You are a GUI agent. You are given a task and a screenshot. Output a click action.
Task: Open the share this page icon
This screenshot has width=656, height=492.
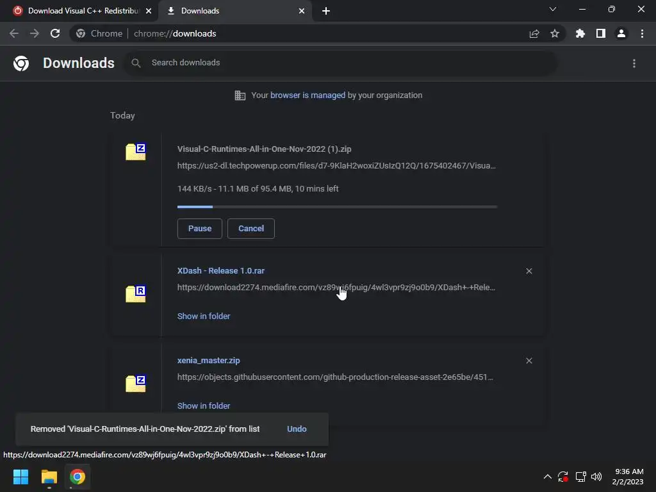tap(534, 33)
